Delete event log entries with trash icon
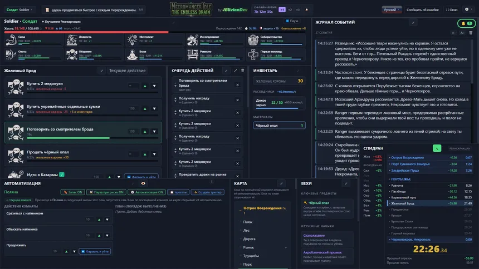This screenshot has width=479, height=269. (471, 33)
